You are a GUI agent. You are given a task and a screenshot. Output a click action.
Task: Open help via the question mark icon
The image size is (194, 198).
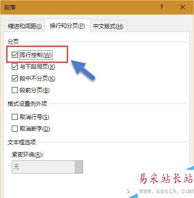click(x=162, y=7)
